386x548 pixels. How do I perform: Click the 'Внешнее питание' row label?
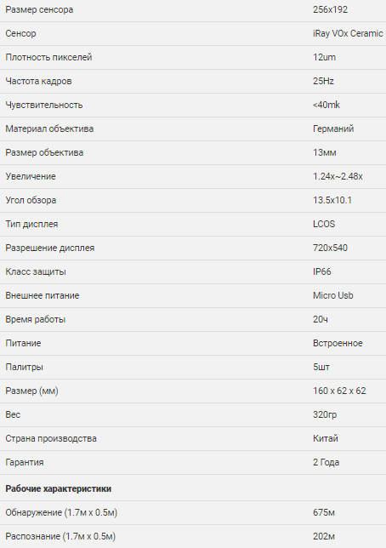point(43,295)
